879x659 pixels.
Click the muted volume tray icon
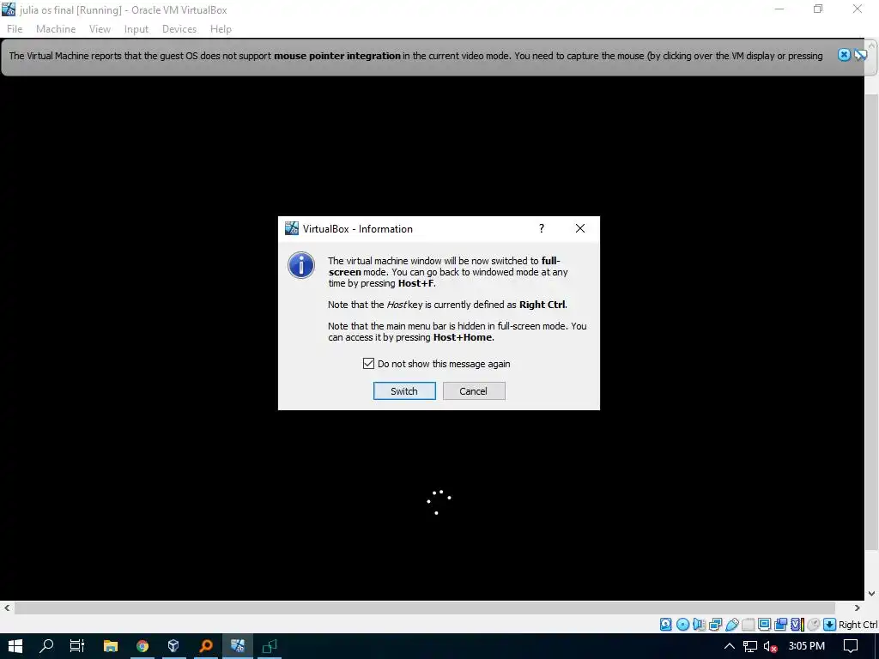[770, 646]
